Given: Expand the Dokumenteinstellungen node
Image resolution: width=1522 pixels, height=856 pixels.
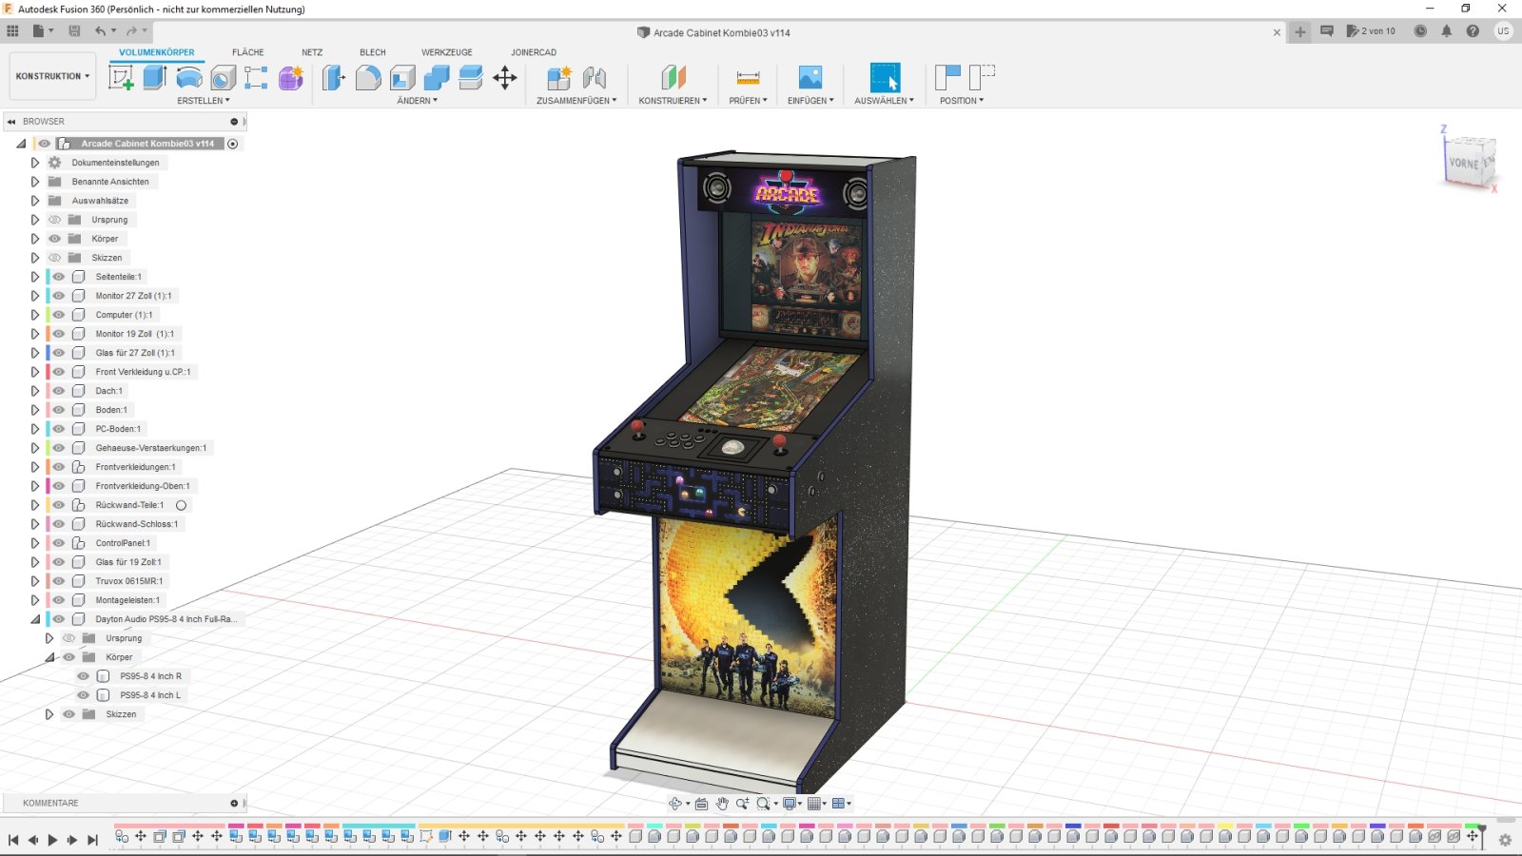Looking at the screenshot, I should 35,163.
